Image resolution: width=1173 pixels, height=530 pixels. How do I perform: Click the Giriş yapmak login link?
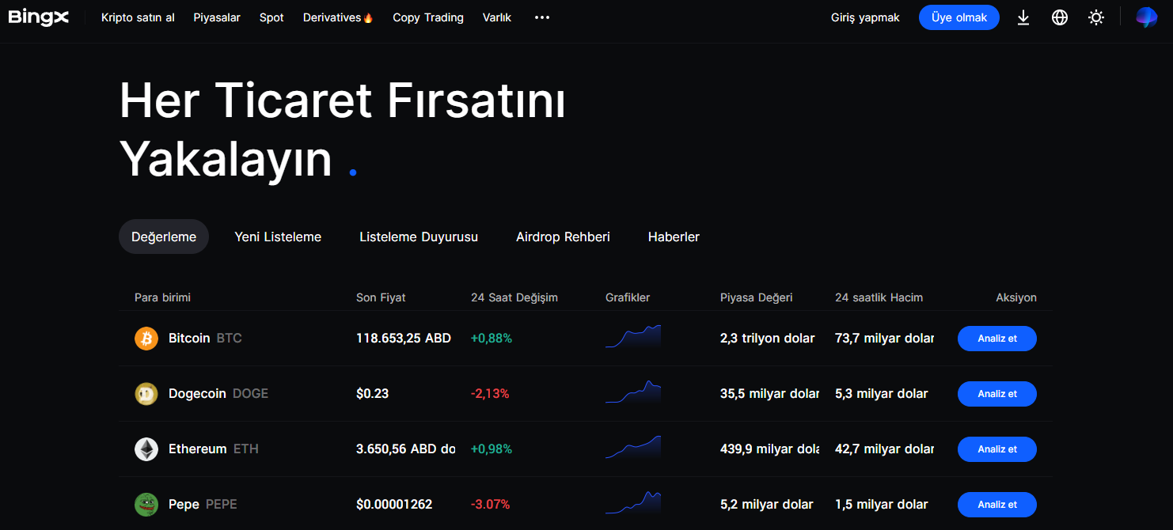[865, 17]
